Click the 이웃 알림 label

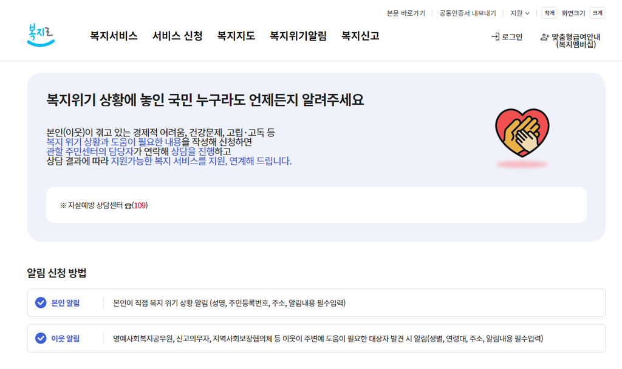66,339
